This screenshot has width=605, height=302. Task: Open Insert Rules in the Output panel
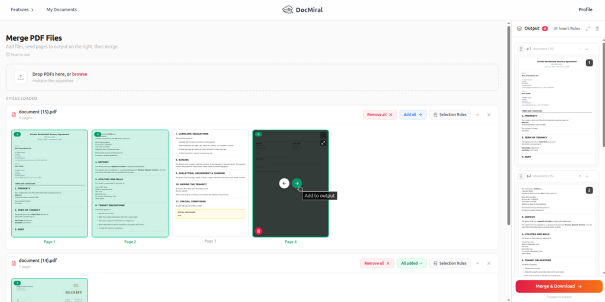[x=567, y=28]
